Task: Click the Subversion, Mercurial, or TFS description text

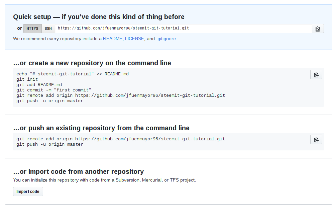Action: pyautogui.click(x=104, y=180)
